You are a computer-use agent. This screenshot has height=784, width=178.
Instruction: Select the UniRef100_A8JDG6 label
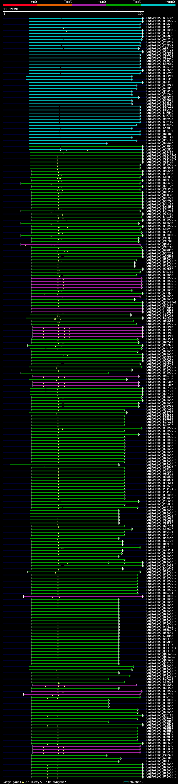[x=160, y=146]
